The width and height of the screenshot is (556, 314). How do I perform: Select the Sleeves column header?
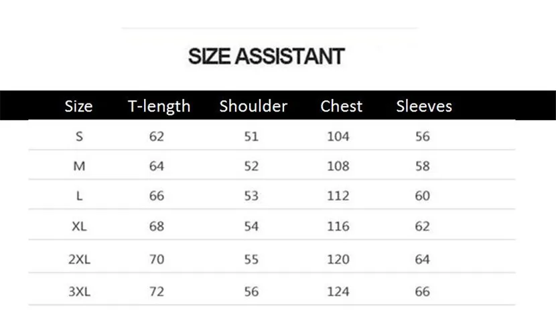pos(424,106)
